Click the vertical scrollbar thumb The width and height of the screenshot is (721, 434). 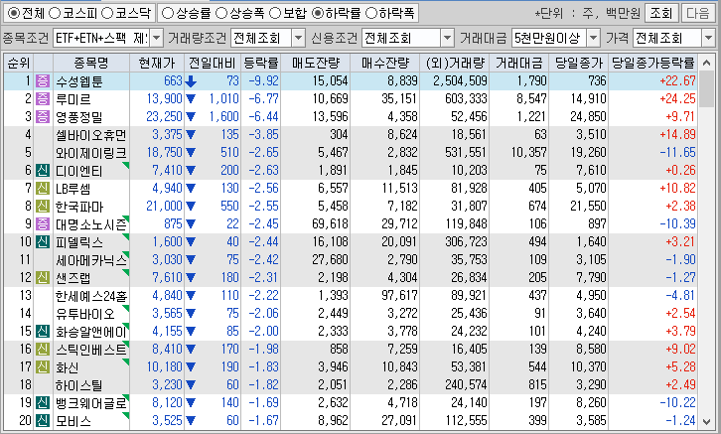point(706,89)
